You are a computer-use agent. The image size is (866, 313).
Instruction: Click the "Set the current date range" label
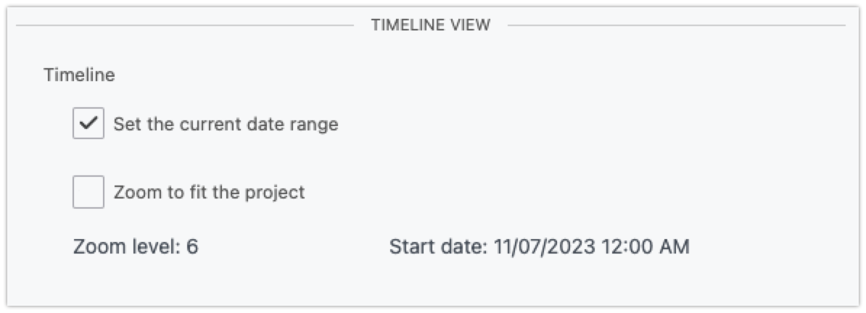click(226, 124)
